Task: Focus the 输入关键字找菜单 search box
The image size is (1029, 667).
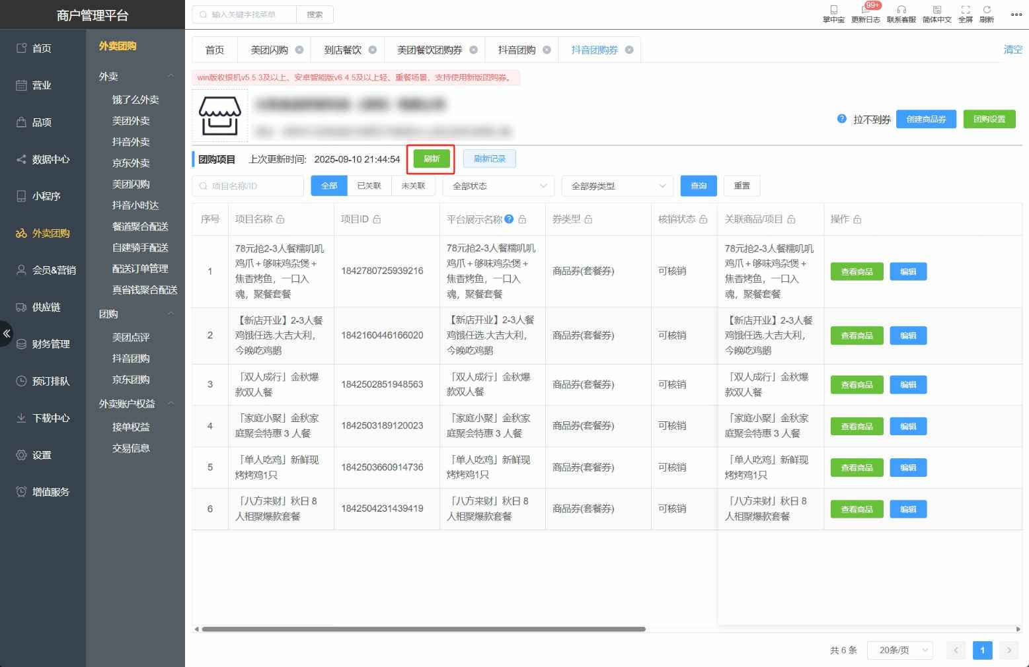Action: (x=245, y=15)
